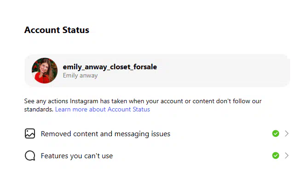Click the word 'Features' in second row

[54, 155]
